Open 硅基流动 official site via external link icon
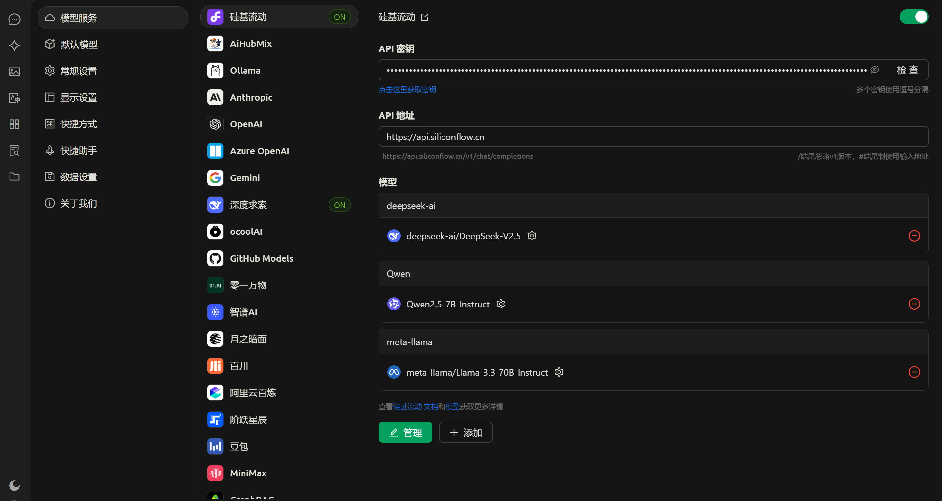Image resolution: width=942 pixels, height=501 pixels. tap(424, 17)
